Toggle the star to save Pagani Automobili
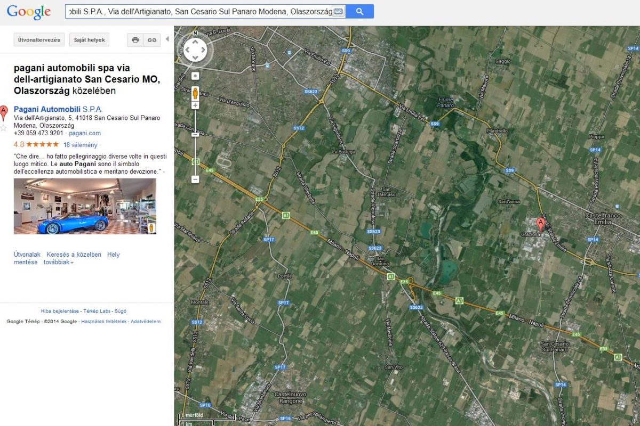The width and height of the screenshot is (640, 426). 3,128
